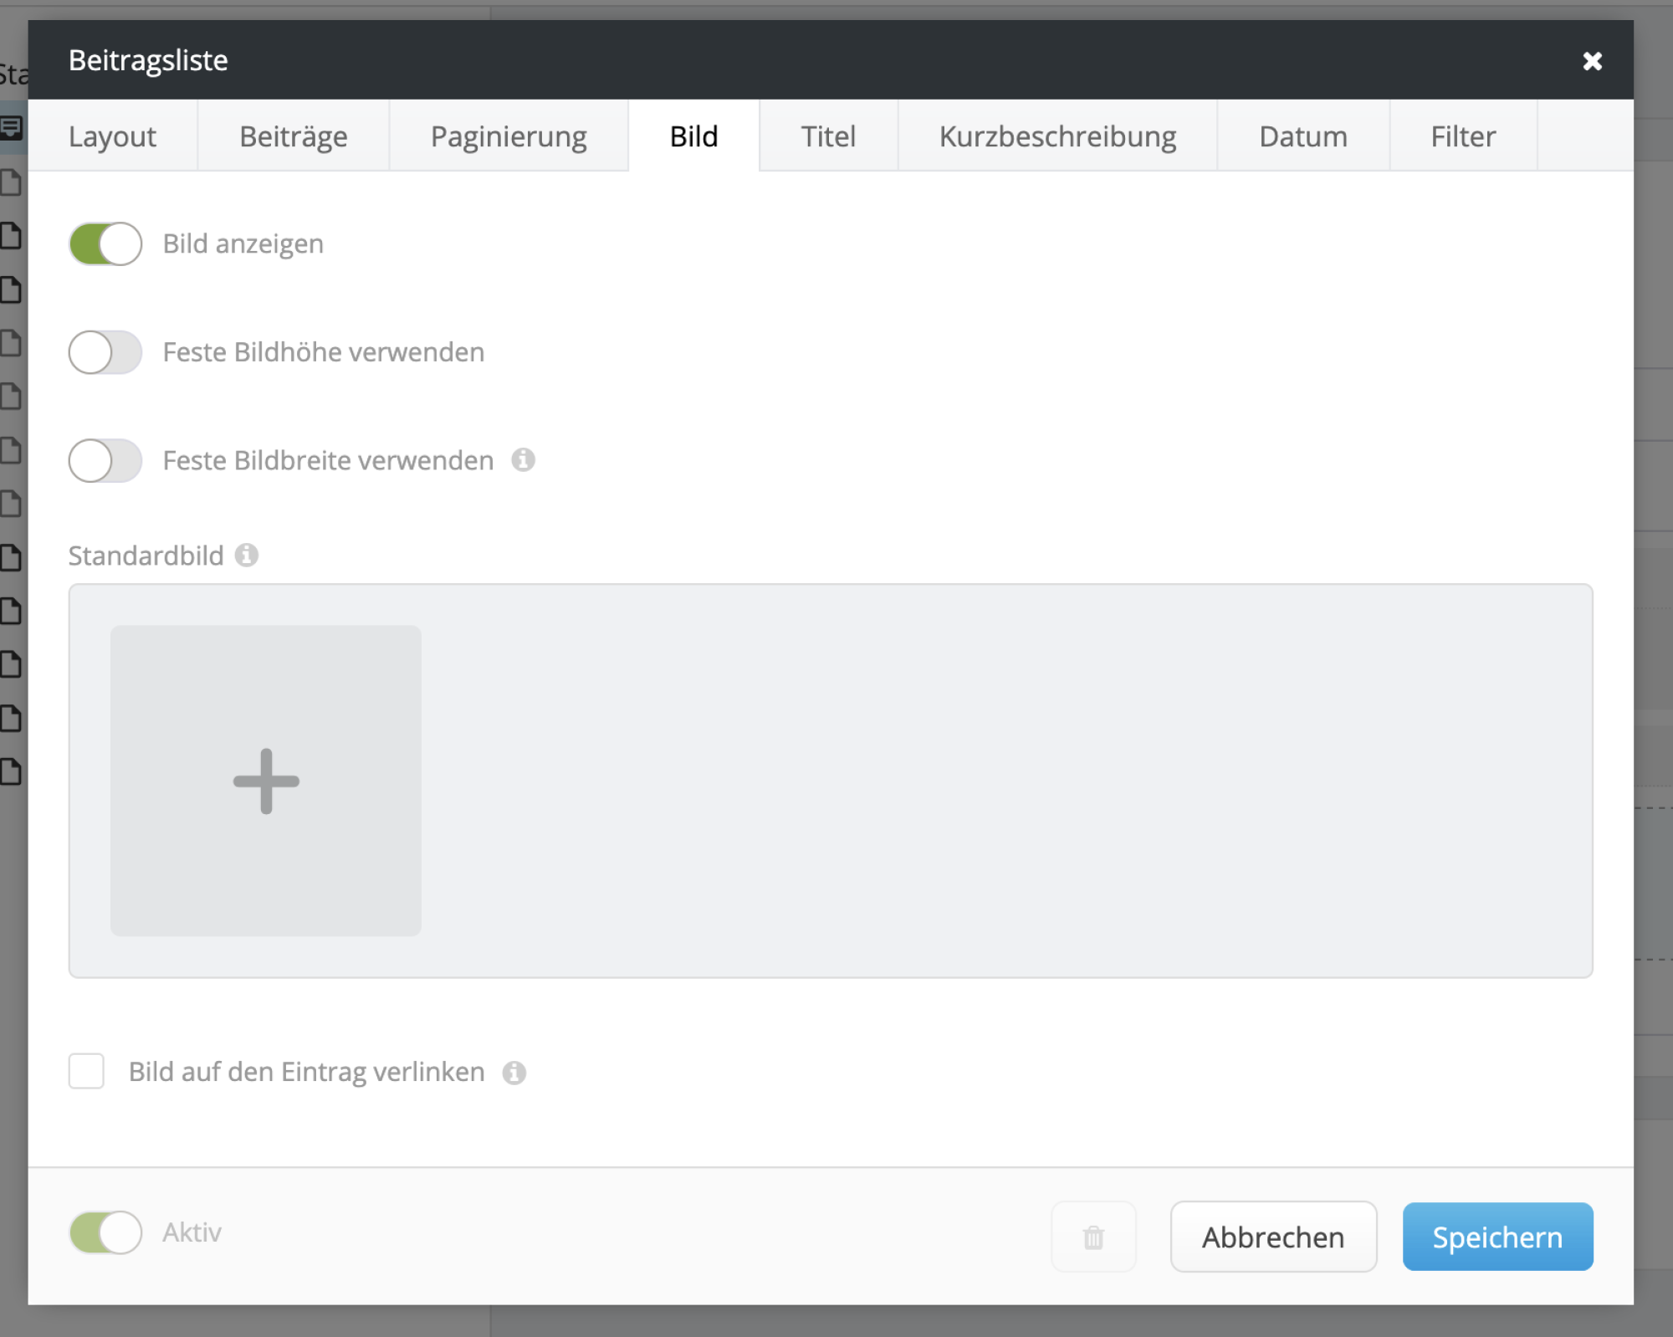1673x1337 pixels.
Task: Select the Kurzbeschreibung tab
Action: click(1057, 136)
